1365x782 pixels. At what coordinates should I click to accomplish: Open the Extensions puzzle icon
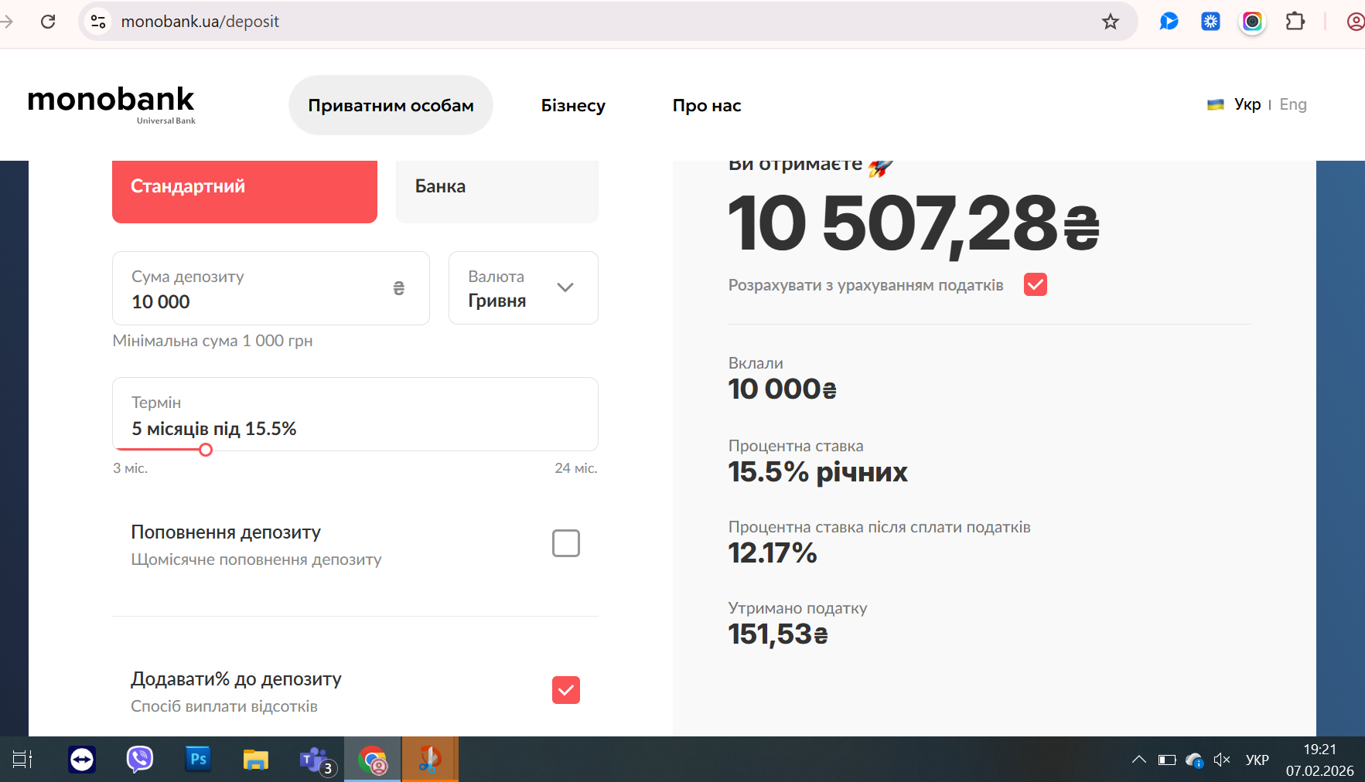click(1295, 22)
